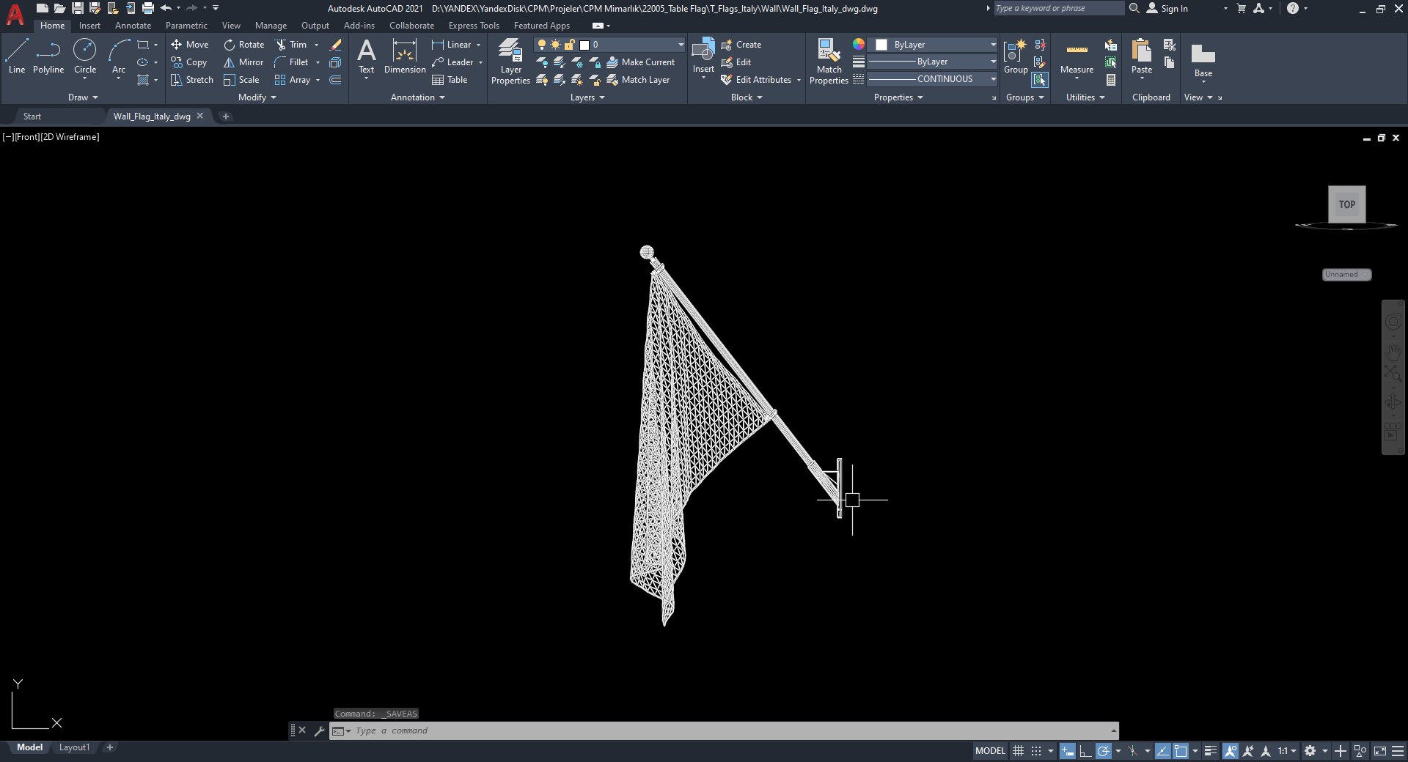The height and width of the screenshot is (762, 1408).
Task: Click Edit Attributes button
Action: pyautogui.click(x=757, y=80)
